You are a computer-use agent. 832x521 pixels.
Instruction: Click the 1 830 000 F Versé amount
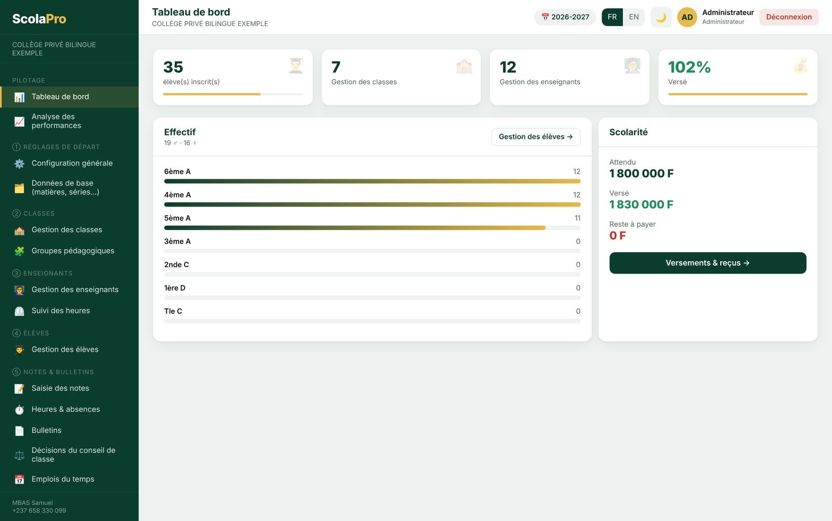[641, 204]
